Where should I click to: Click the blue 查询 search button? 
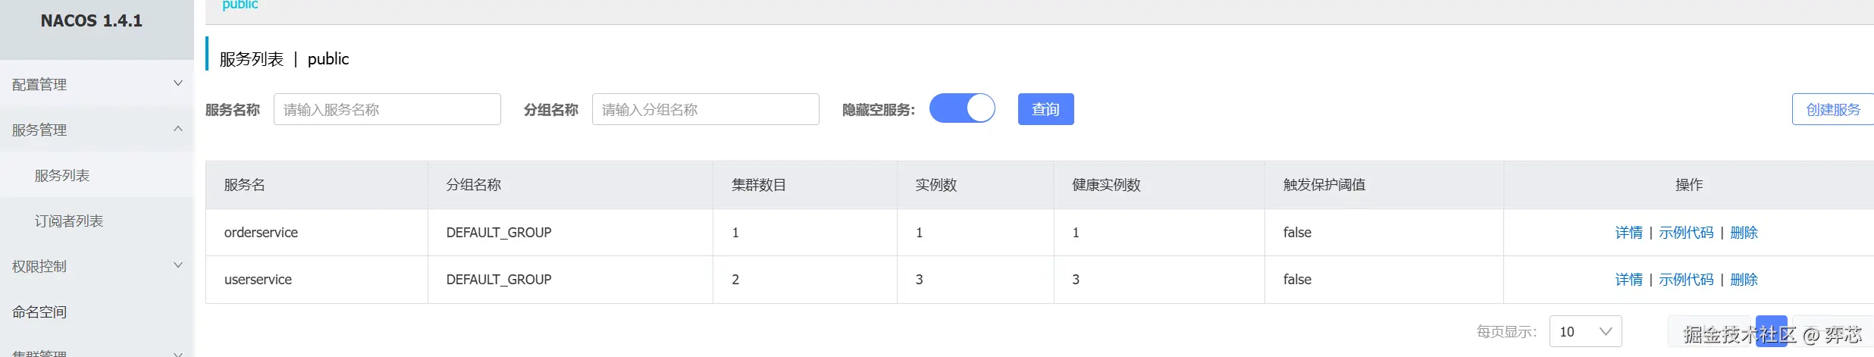(x=1045, y=109)
